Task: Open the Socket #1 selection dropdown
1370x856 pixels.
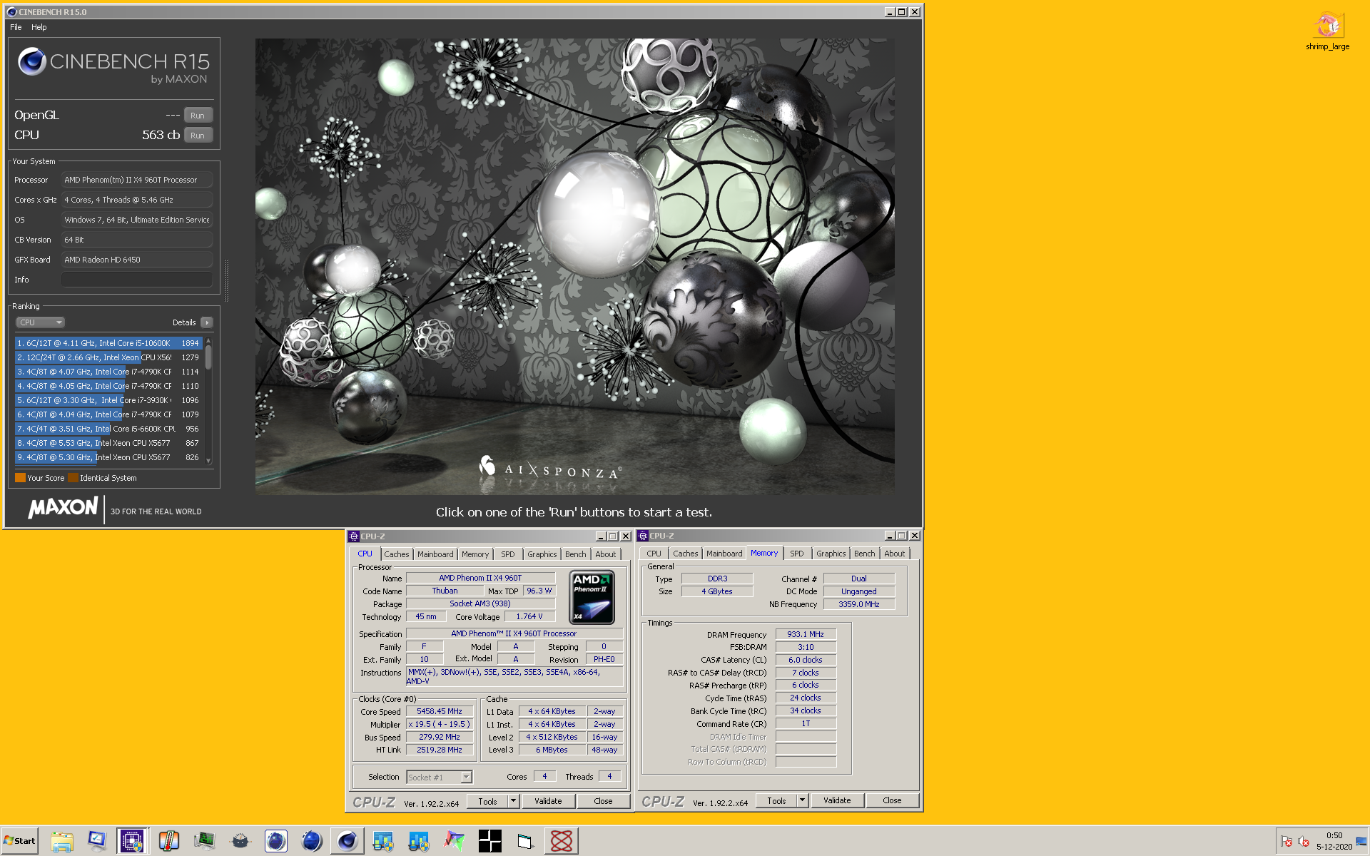Action: (439, 778)
